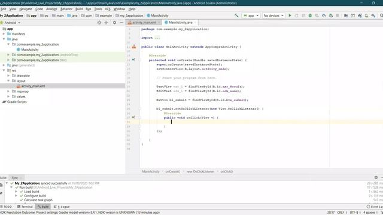Collapse the res folder
The height and width of the screenshot is (215, 383).
tap(4, 70)
